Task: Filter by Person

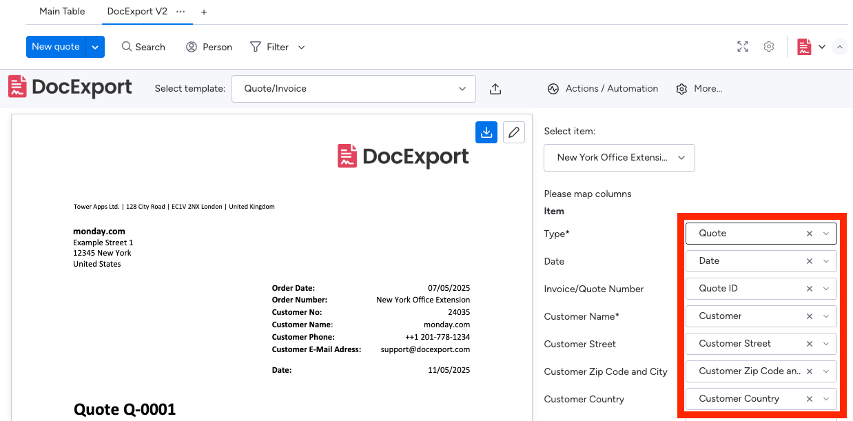Action: click(x=209, y=47)
